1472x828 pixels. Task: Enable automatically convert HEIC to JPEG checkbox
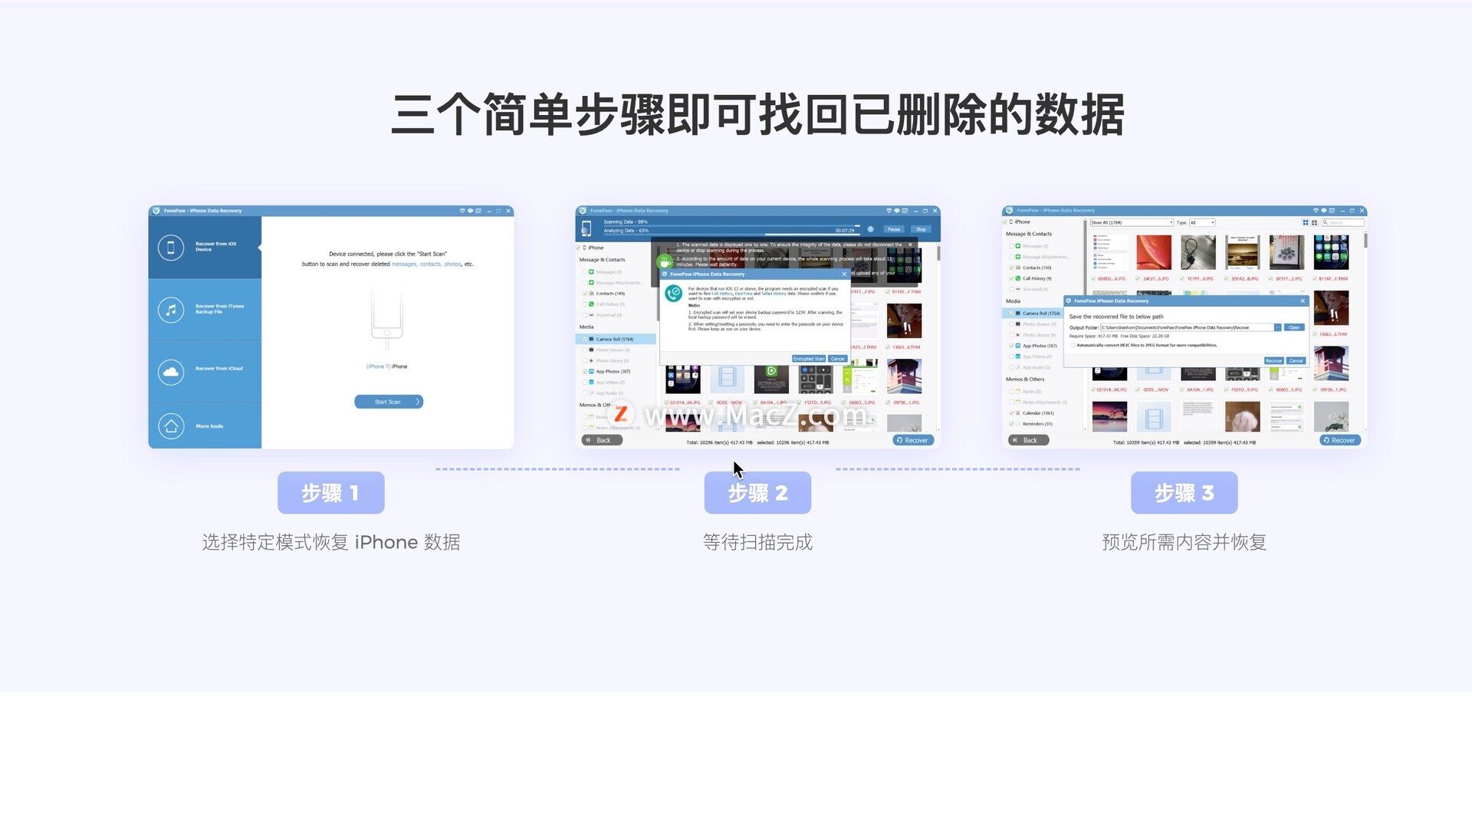[1073, 345]
